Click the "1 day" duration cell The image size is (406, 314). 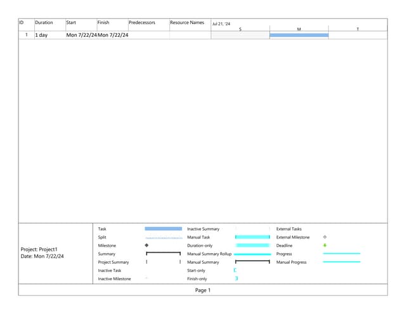[x=41, y=35]
